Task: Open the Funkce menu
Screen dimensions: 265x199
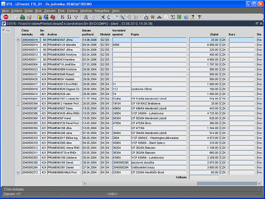Action: (x=72, y=11)
